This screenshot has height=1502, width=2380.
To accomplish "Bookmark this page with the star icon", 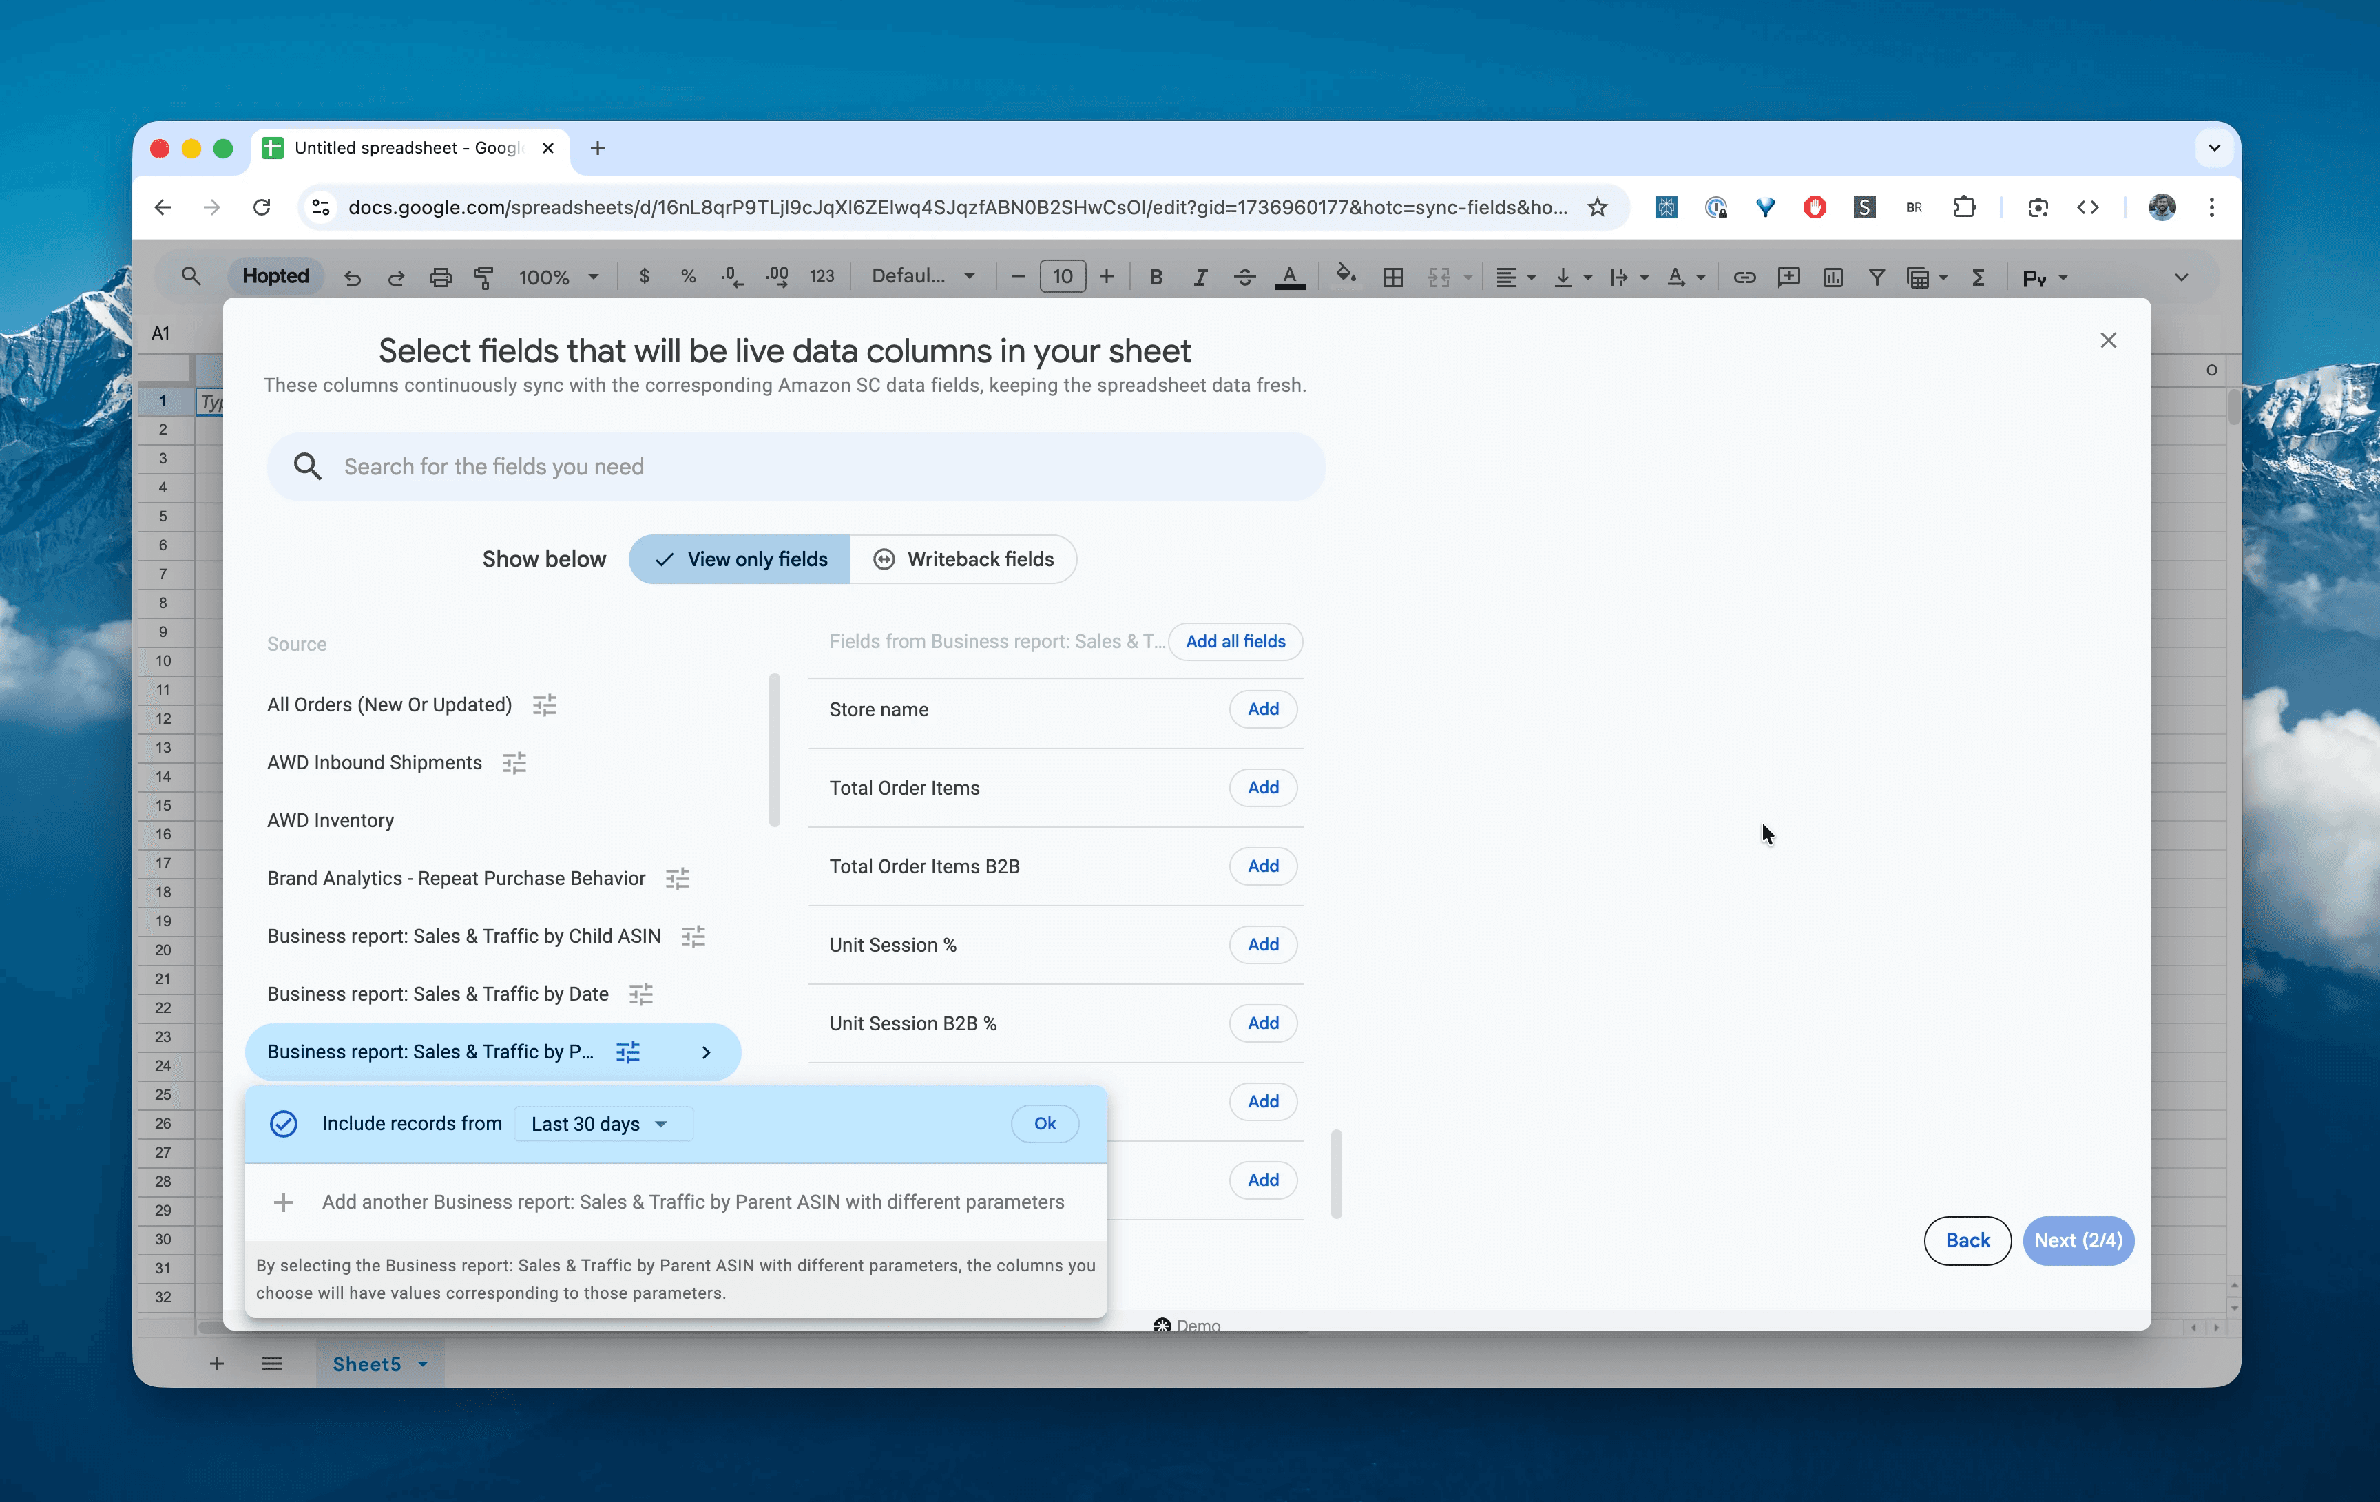I will click(1597, 207).
